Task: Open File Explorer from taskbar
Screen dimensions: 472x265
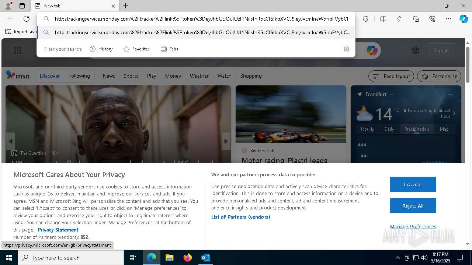Action: (169, 258)
